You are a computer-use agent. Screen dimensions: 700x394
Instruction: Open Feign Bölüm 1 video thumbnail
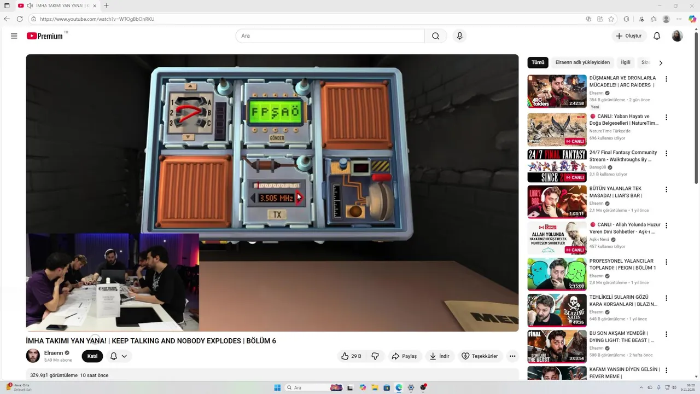coord(557,274)
